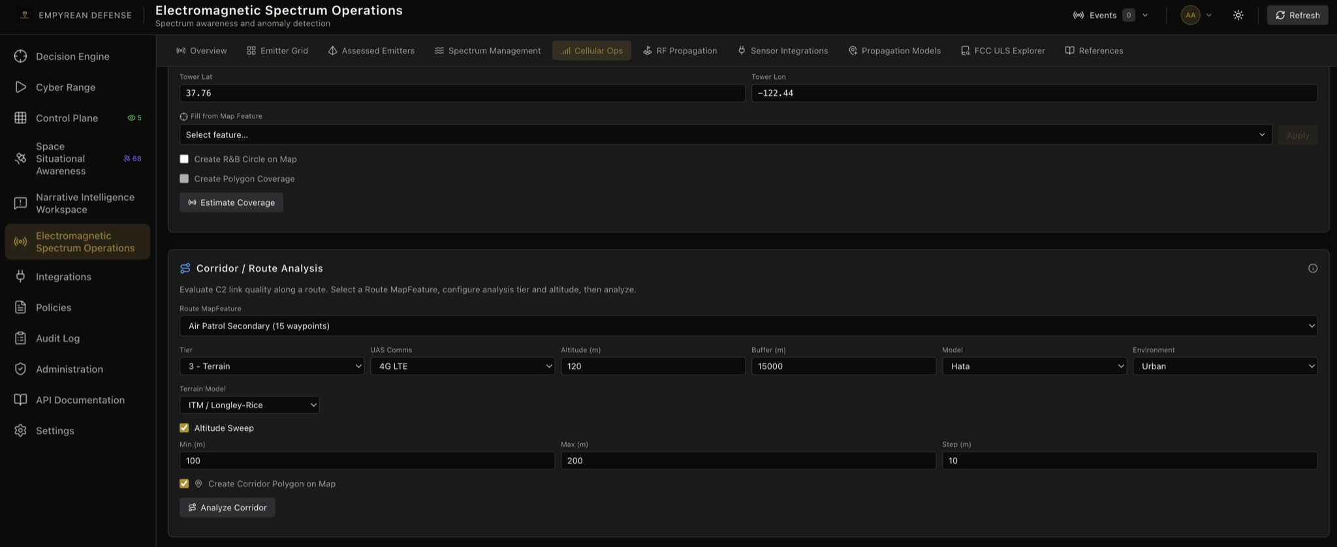Click the Audit Log clipboard icon
1337x547 pixels.
click(20, 338)
